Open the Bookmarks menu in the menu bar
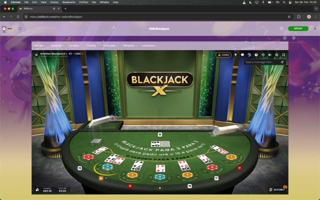The image size is (320, 200). coord(68,2)
